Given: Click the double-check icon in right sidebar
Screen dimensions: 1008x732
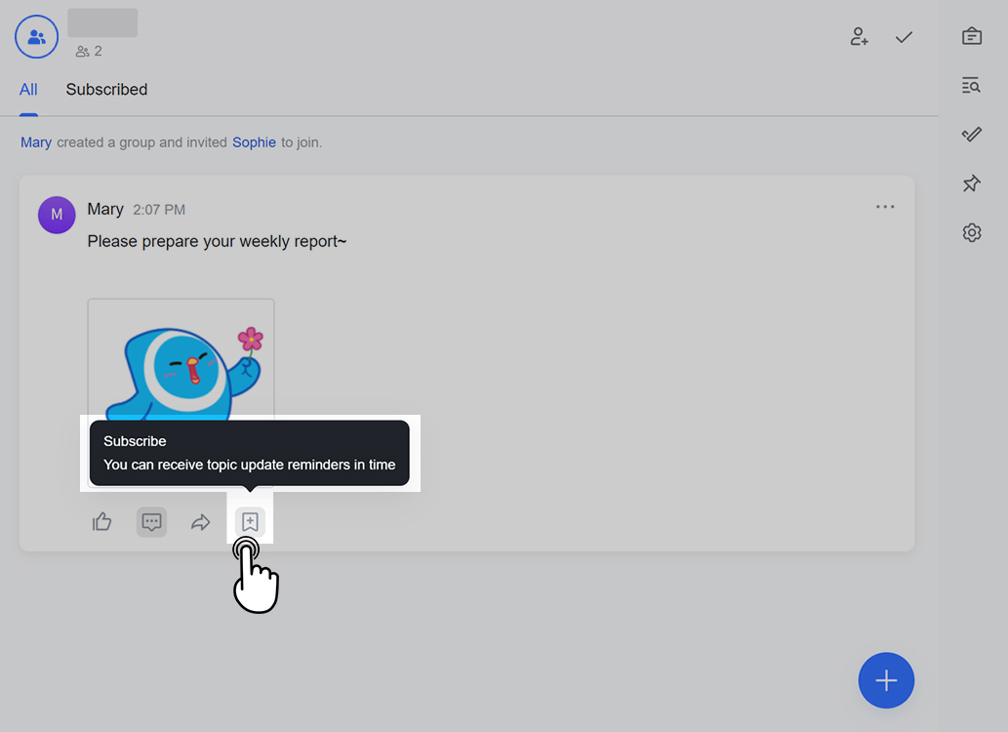Looking at the screenshot, I should pos(971,135).
